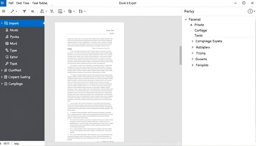
Task: Click the list alignment toolbar icon
Action: [70, 11]
